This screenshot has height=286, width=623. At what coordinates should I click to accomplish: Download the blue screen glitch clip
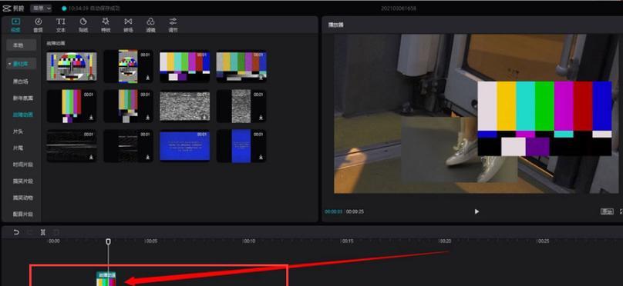point(261,158)
